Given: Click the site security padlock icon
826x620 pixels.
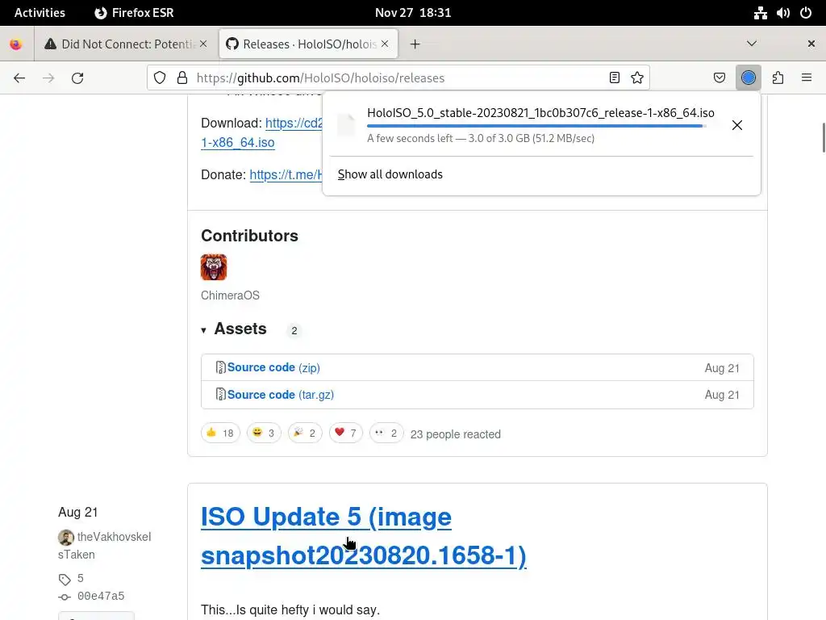Looking at the screenshot, I should pyautogui.click(x=182, y=78).
